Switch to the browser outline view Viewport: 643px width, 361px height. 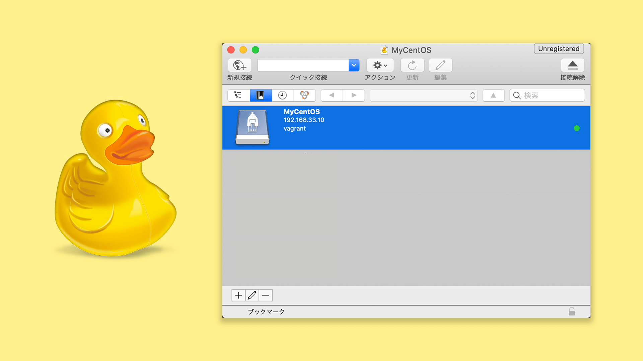[x=238, y=95]
